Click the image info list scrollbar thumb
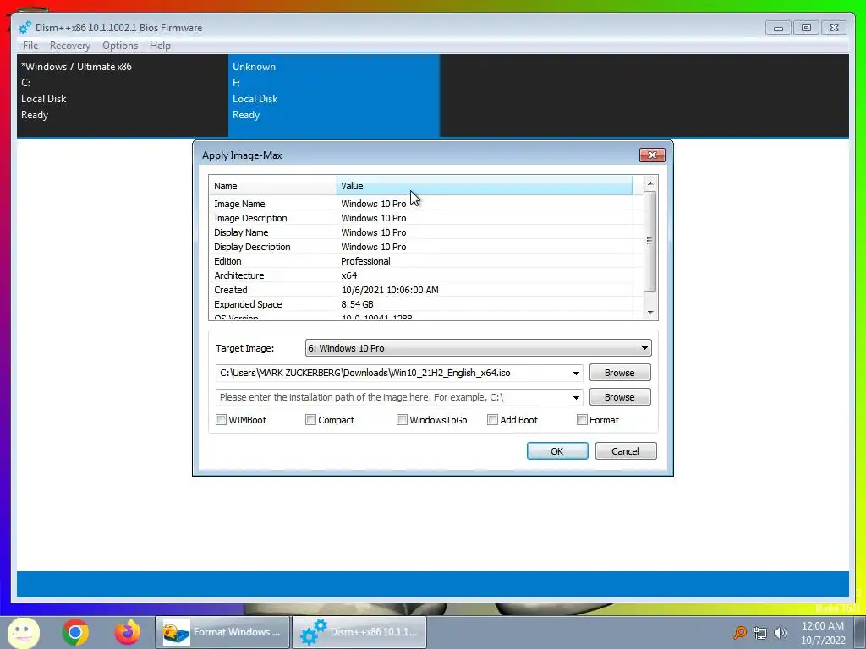Viewport: 866px width, 649px height. click(x=650, y=241)
